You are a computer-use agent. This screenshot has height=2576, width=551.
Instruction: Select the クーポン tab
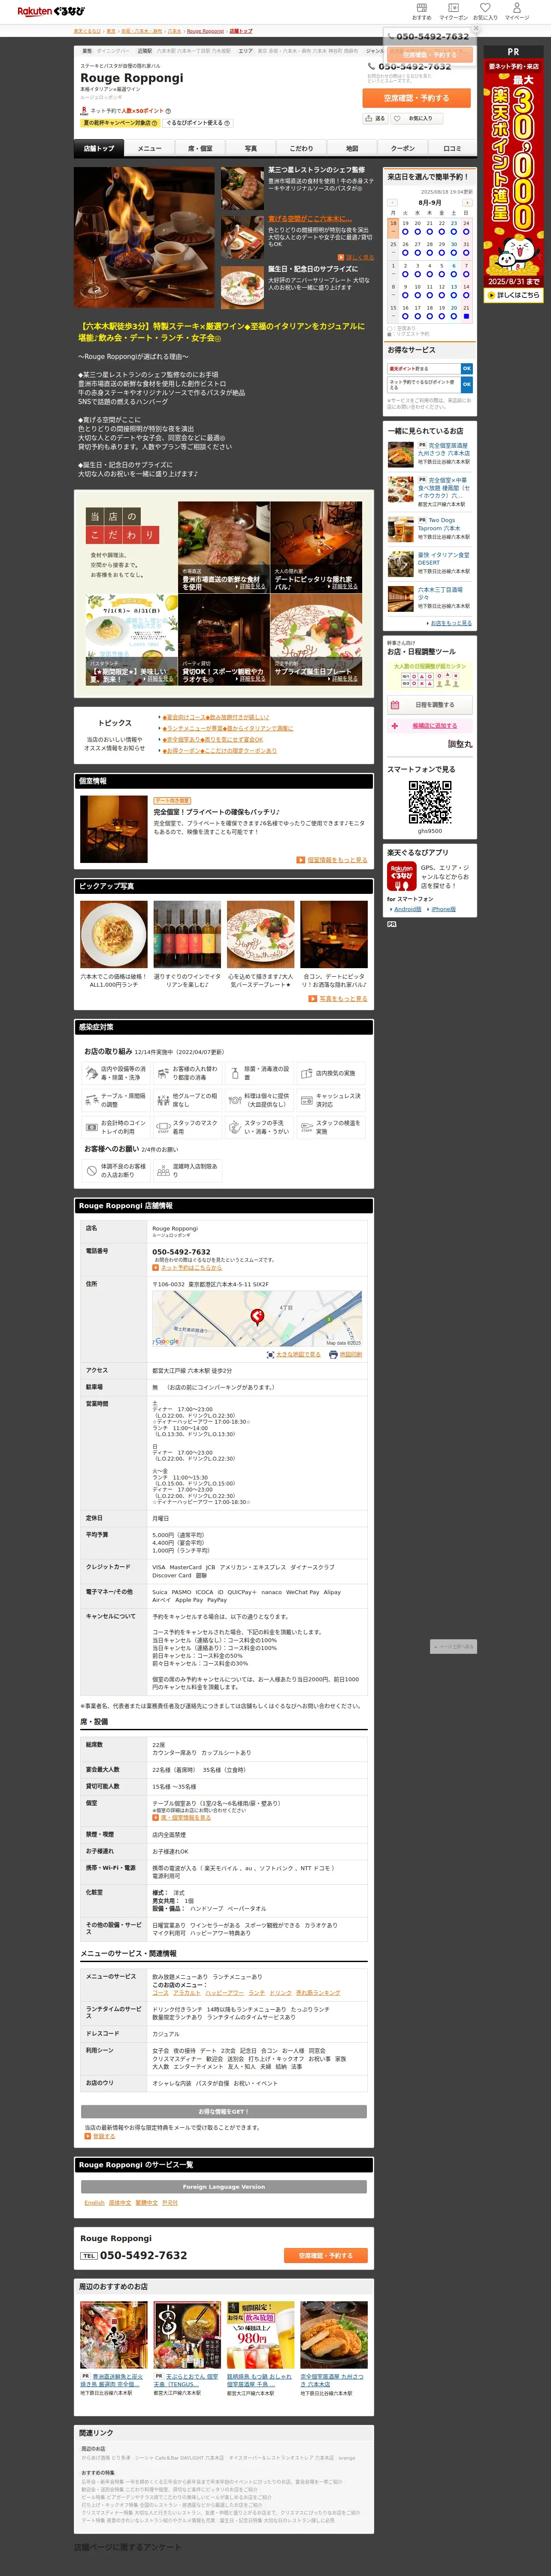(402, 148)
